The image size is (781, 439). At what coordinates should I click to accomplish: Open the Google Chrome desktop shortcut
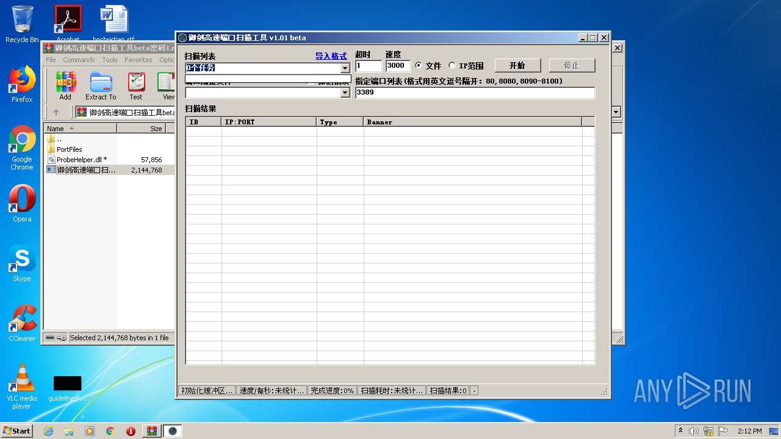coord(22,148)
